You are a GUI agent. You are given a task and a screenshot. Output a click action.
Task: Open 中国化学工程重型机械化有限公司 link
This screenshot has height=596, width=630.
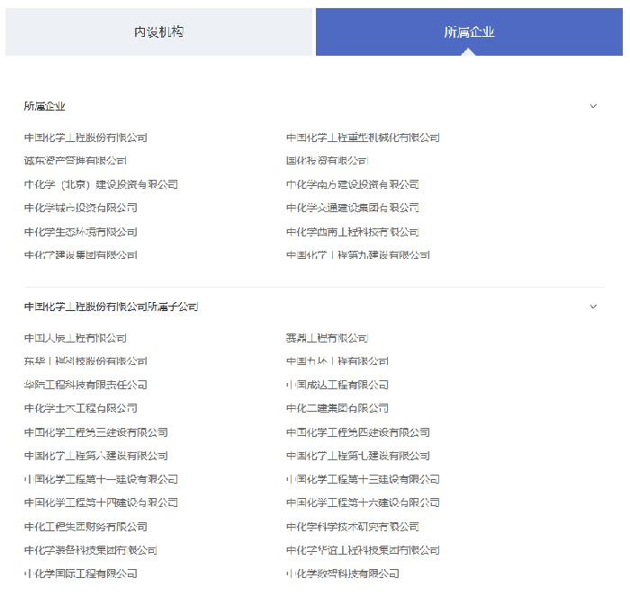click(363, 138)
